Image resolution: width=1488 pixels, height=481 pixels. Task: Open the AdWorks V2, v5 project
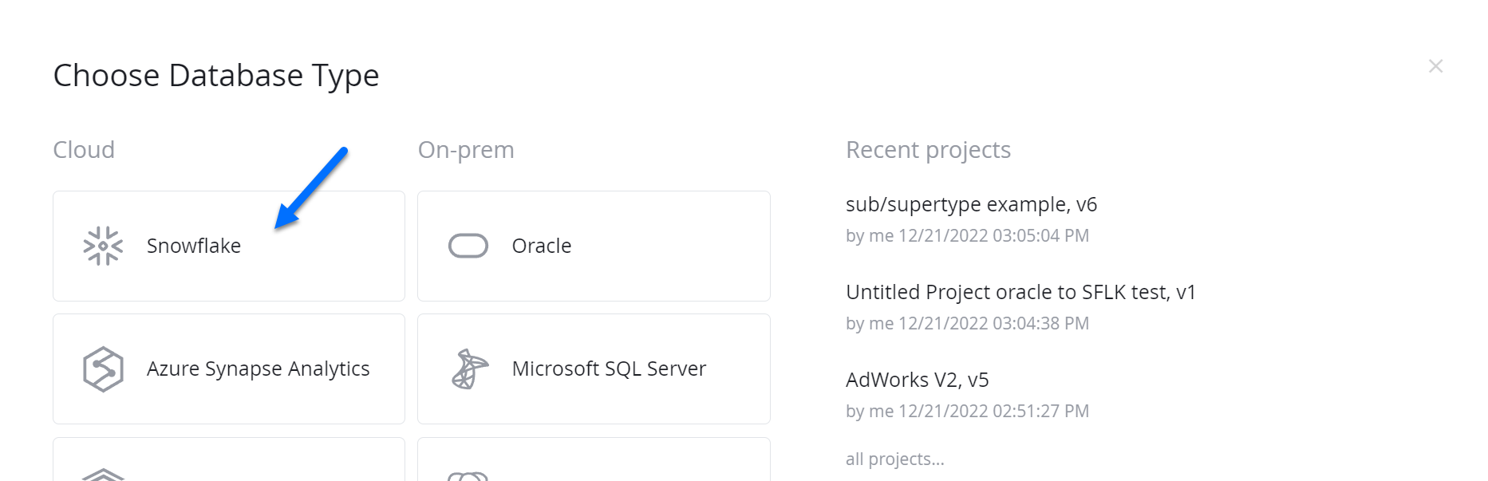(x=917, y=380)
